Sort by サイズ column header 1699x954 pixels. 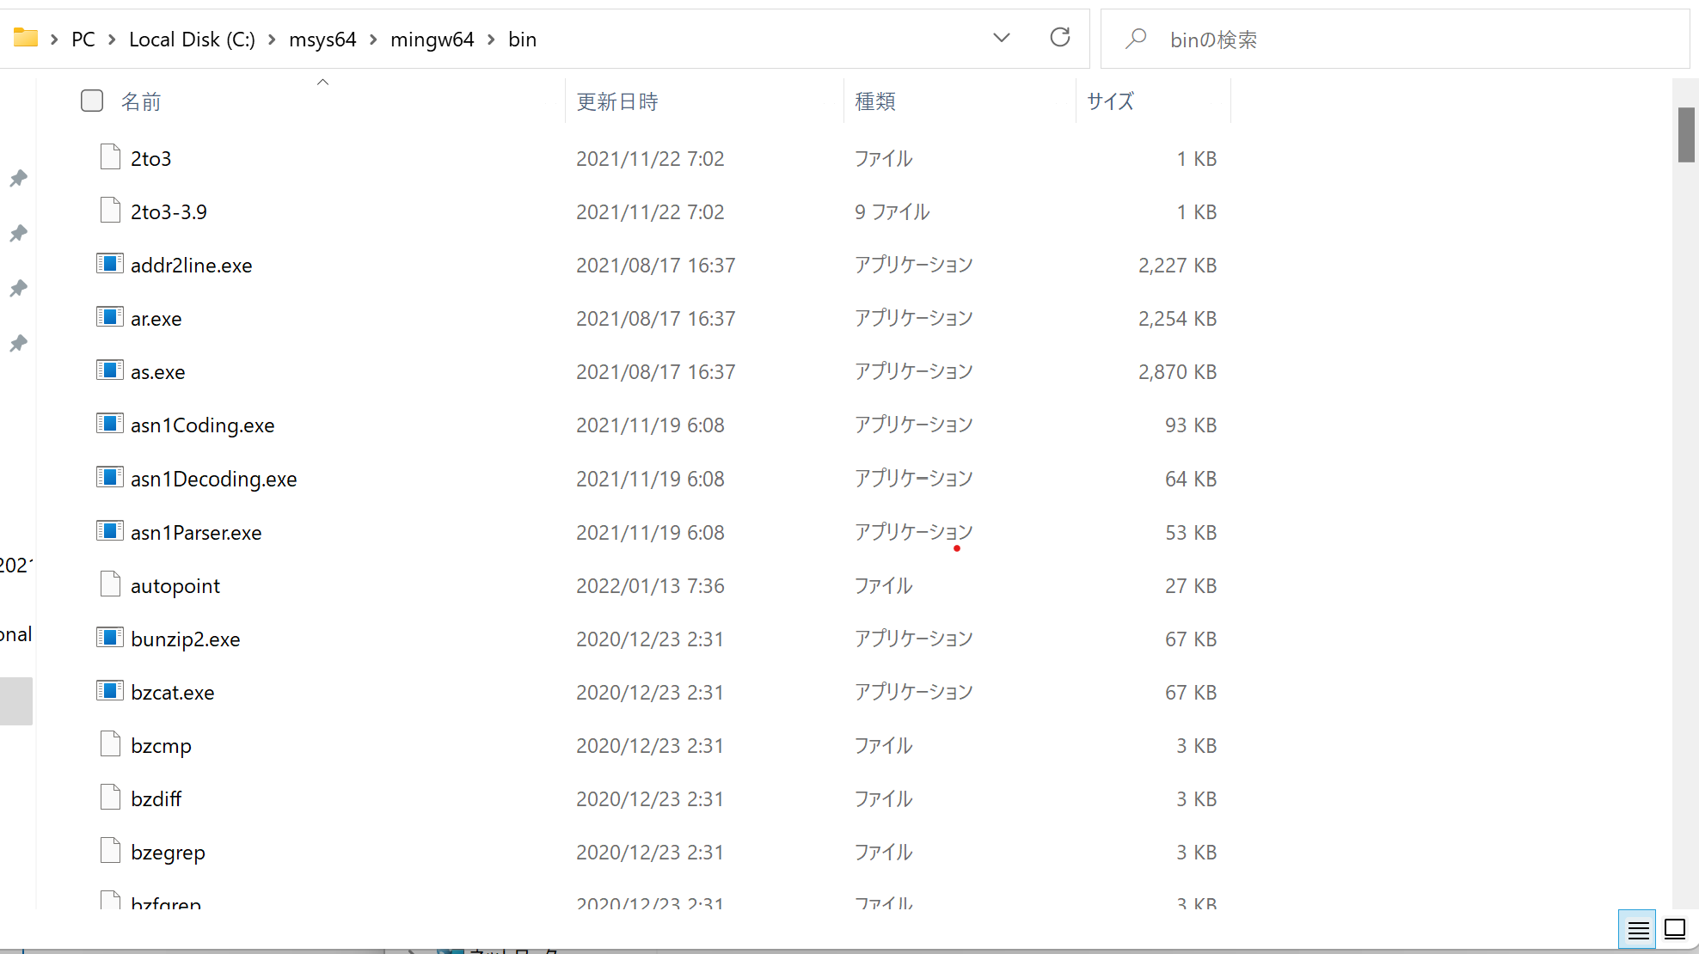(1110, 101)
